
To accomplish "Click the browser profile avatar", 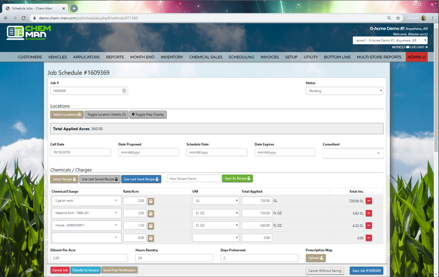I will coord(424,18).
